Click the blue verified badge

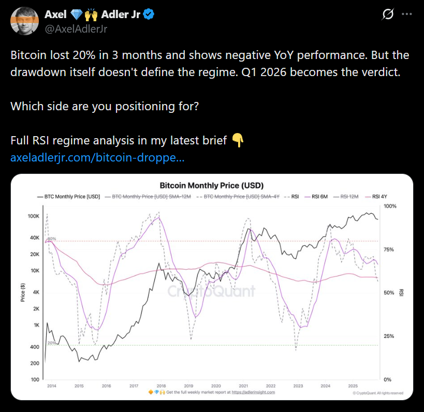(150, 15)
